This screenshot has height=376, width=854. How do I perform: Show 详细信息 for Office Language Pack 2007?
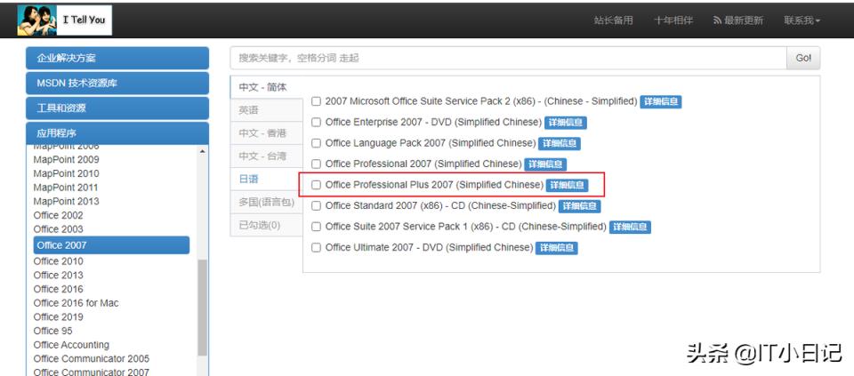click(560, 143)
